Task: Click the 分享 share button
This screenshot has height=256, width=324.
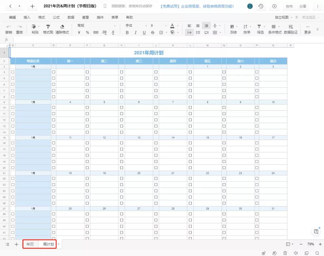Action: pyautogui.click(x=303, y=6)
